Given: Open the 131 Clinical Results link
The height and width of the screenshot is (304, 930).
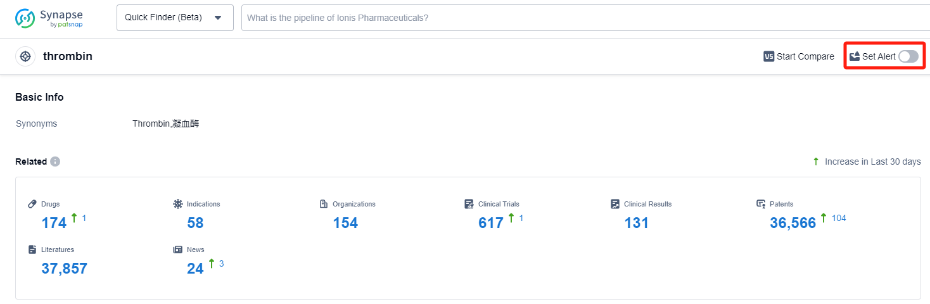Looking at the screenshot, I should pyautogui.click(x=637, y=223).
